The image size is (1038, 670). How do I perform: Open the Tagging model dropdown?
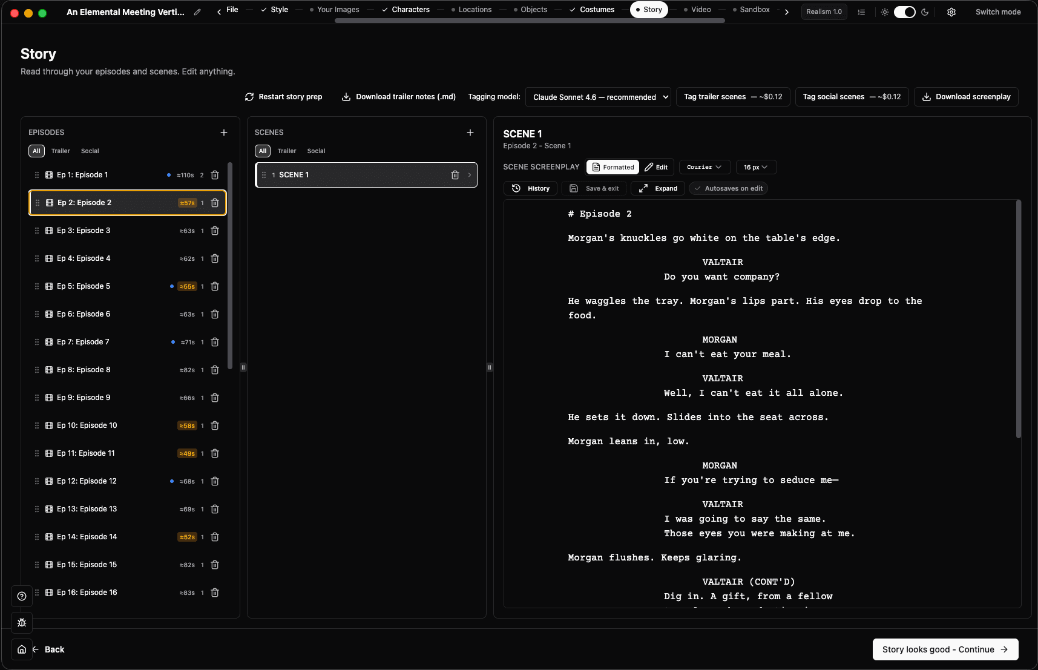coord(598,97)
